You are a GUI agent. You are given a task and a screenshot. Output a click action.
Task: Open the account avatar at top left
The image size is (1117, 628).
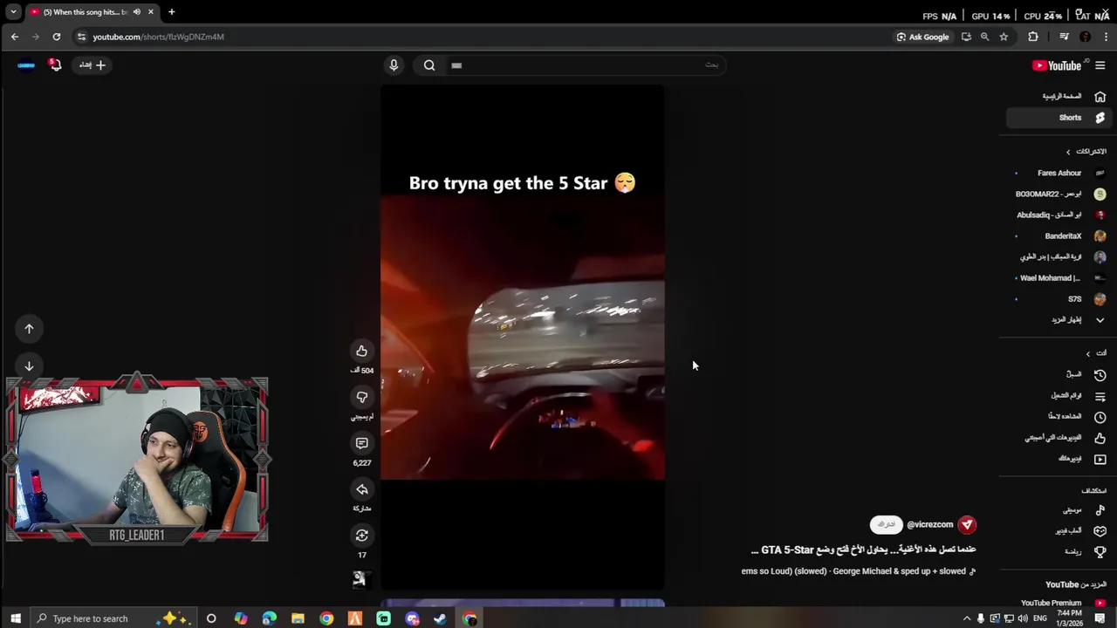point(26,65)
